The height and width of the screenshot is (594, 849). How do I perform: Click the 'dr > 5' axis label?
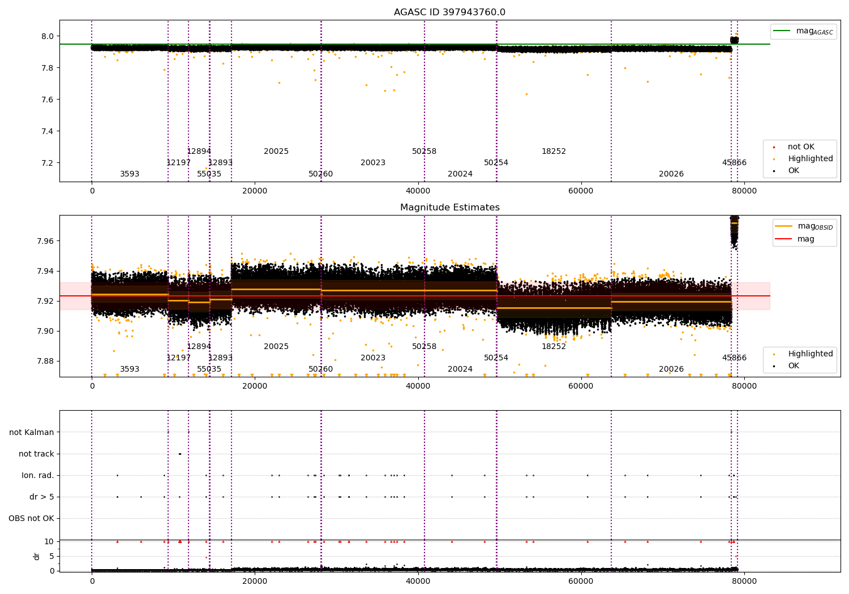click(x=42, y=497)
